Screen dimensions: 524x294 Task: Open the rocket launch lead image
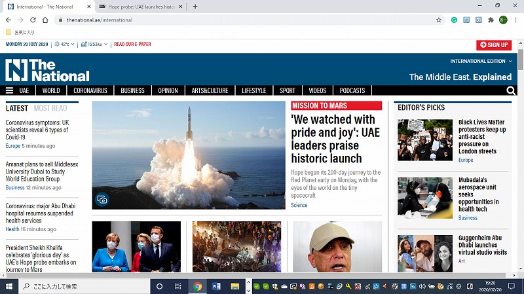189,155
